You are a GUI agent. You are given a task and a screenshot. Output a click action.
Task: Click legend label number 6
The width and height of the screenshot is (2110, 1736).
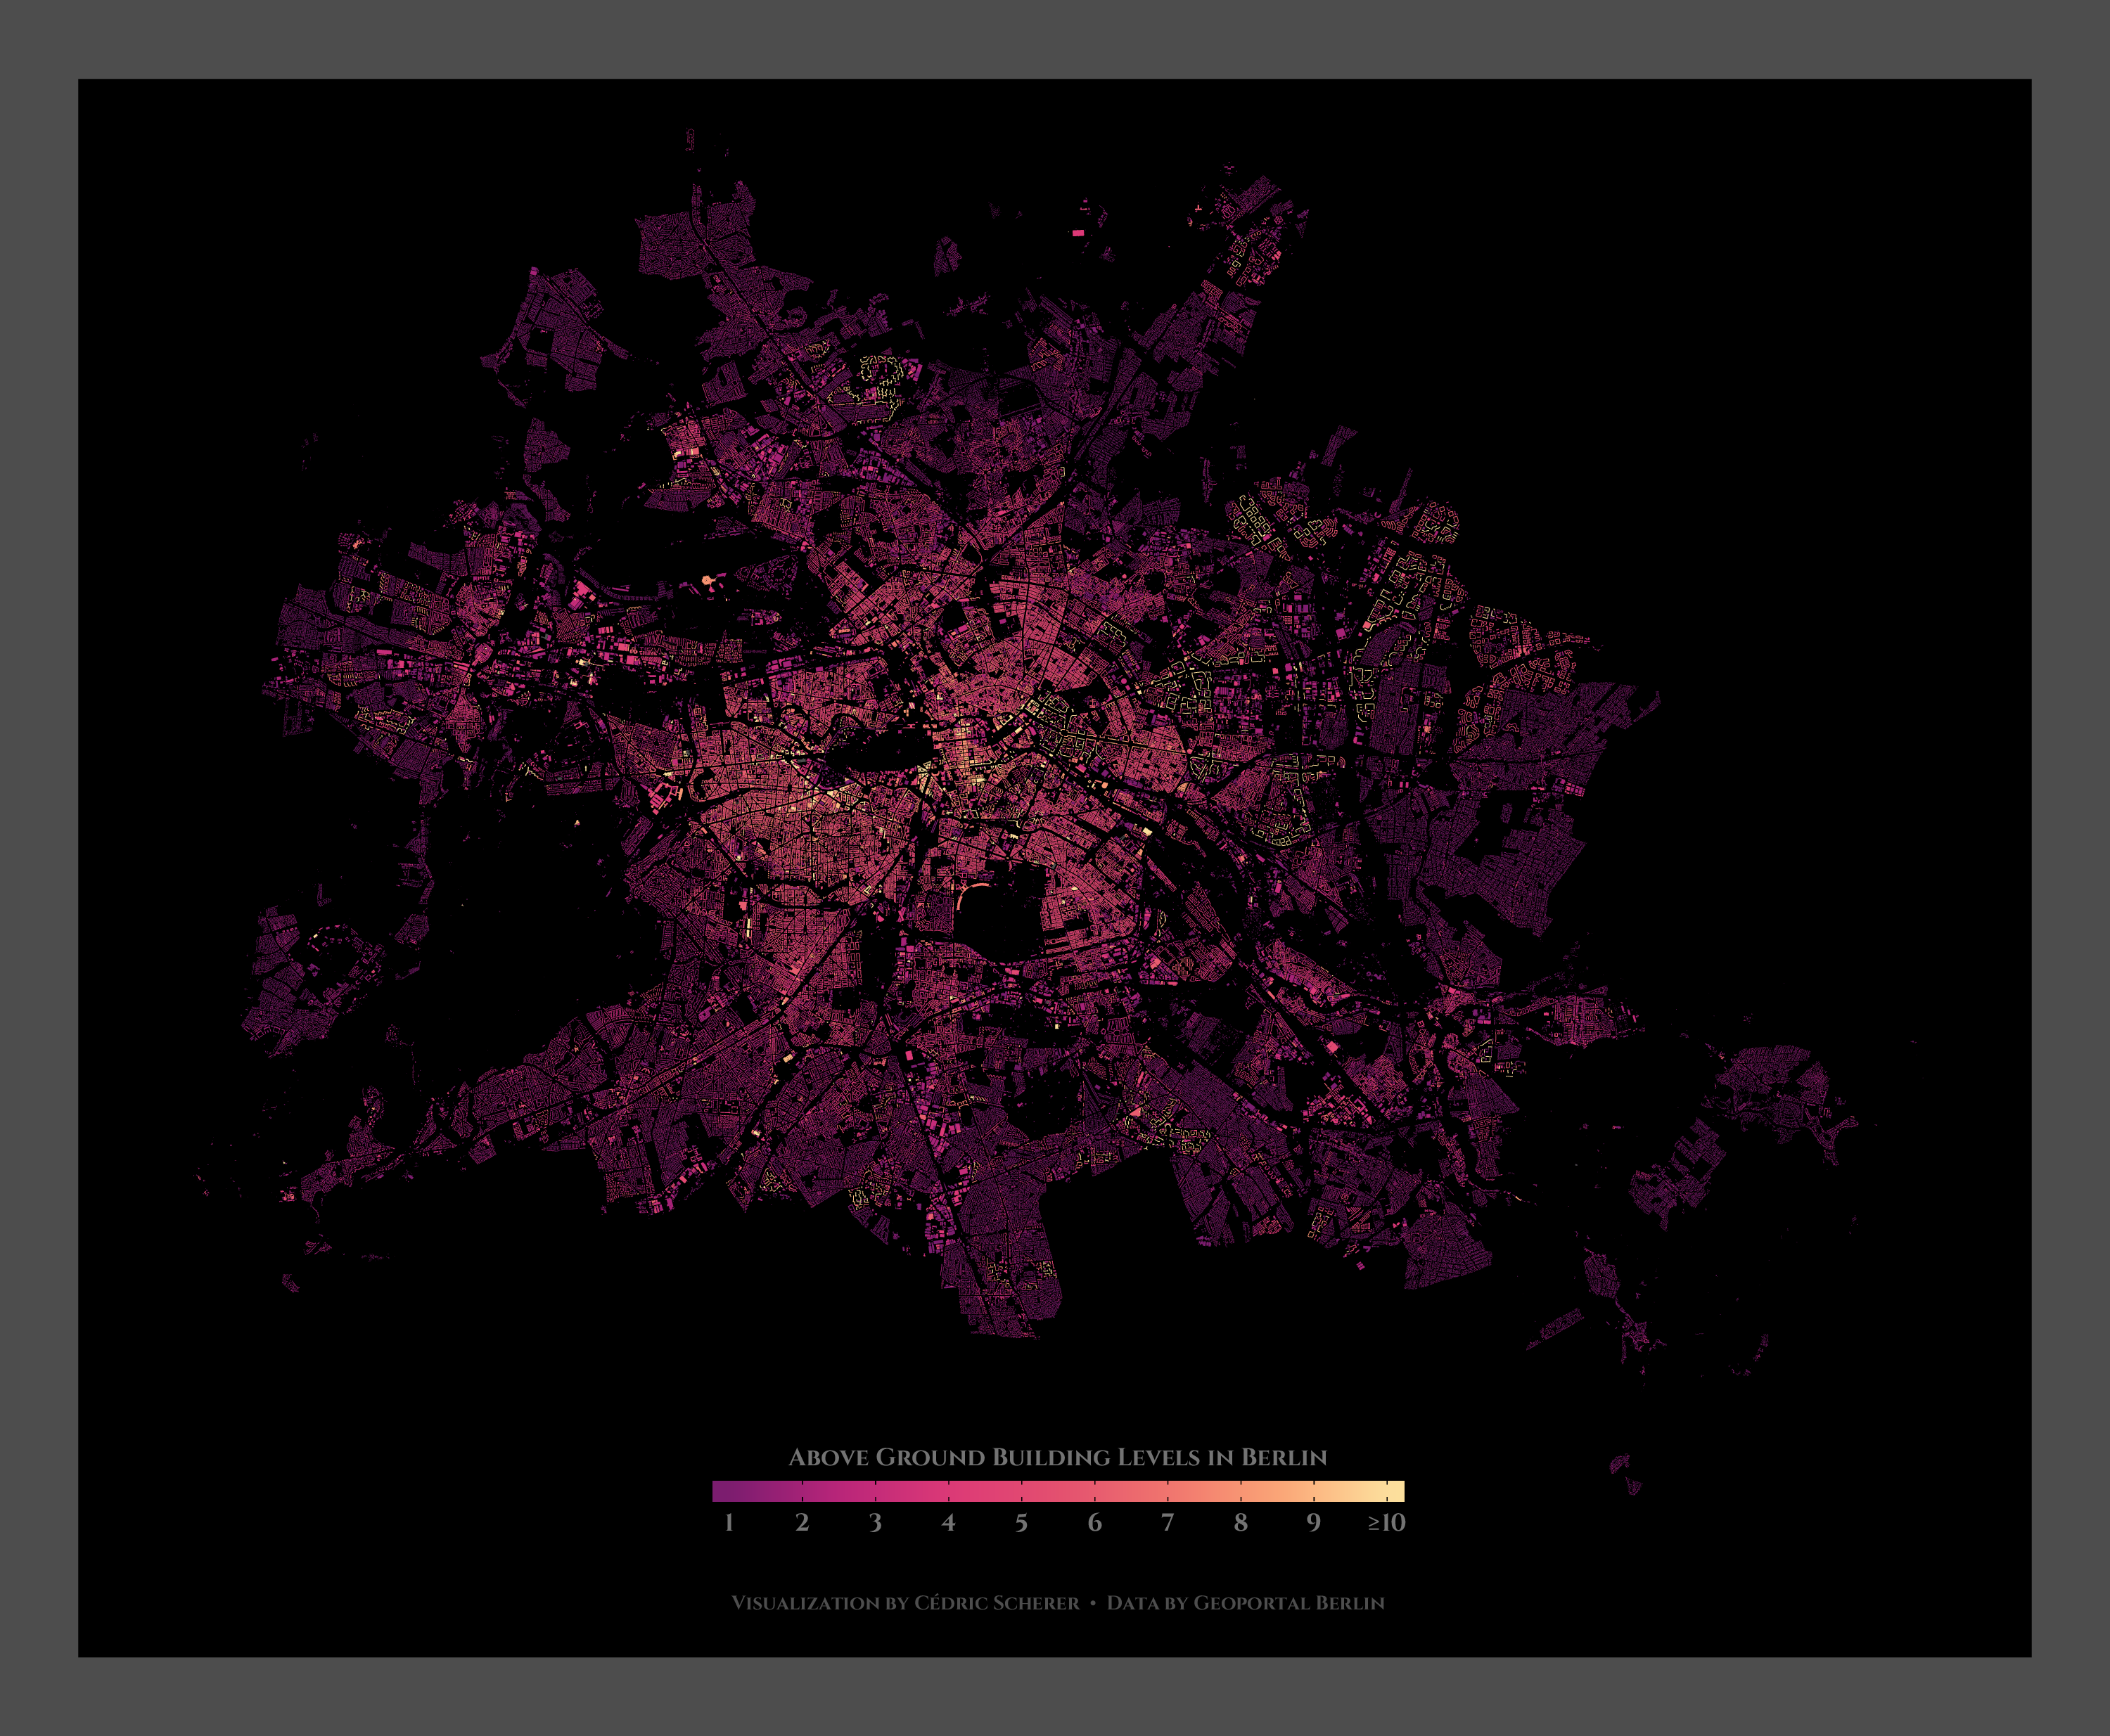tap(1094, 1523)
